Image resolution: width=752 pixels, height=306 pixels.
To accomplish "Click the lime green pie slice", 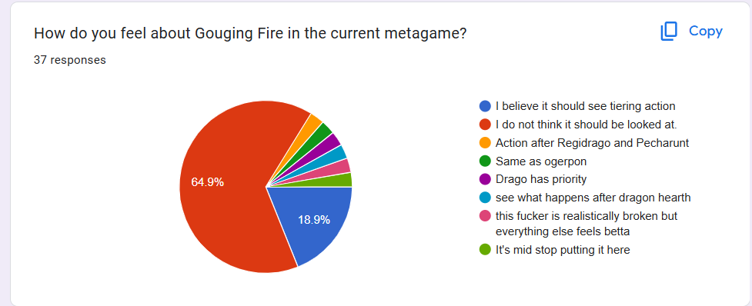I will tap(344, 181).
